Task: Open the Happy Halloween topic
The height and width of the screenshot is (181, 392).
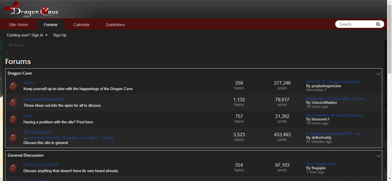Action: (332, 82)
